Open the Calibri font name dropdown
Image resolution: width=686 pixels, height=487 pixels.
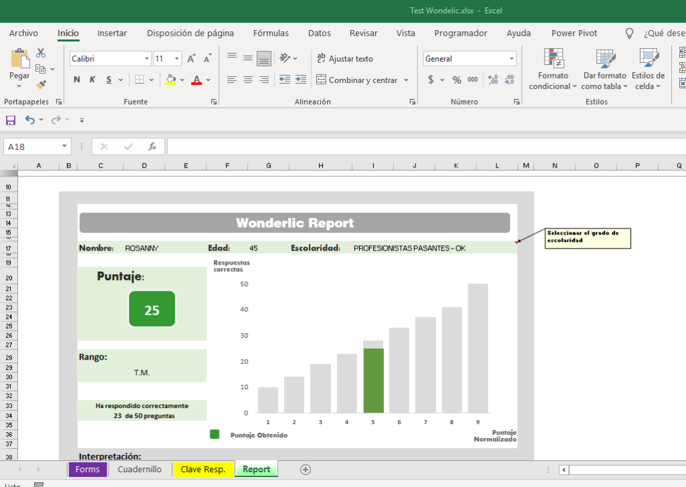tap(147, 59)
